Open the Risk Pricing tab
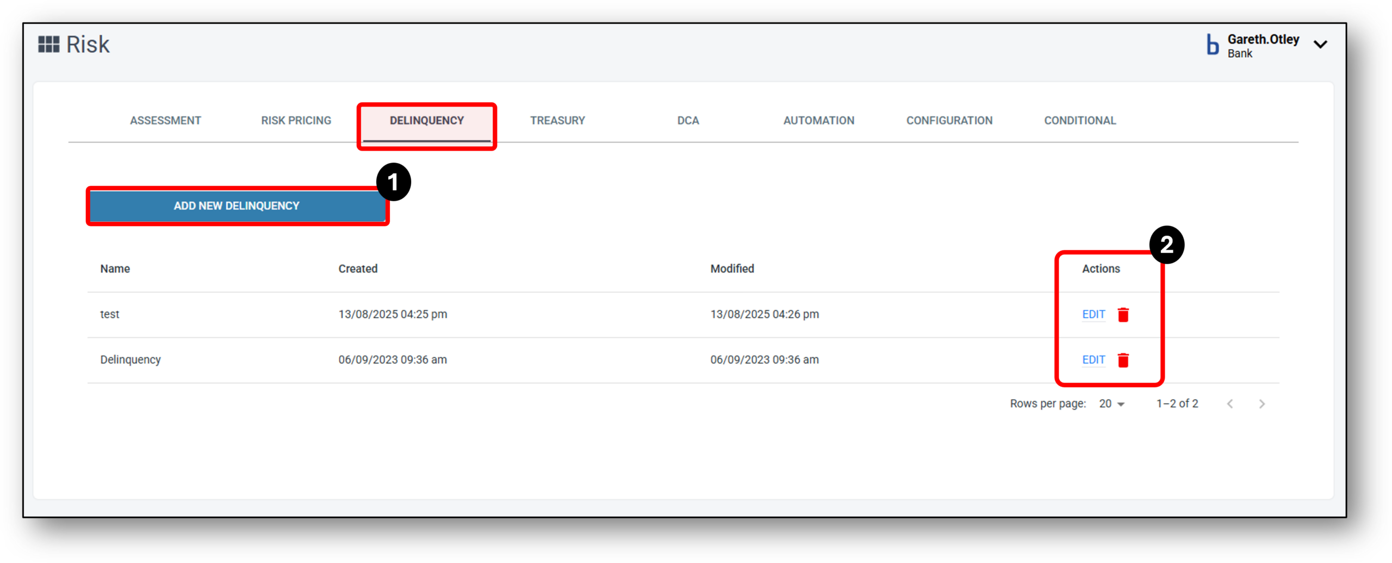This screenshot has height=563, width=1392. (x=296, y=121)
